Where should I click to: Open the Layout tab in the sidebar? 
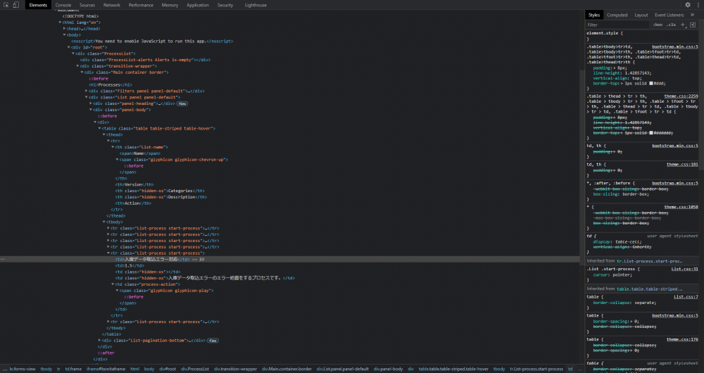point(641,15)
